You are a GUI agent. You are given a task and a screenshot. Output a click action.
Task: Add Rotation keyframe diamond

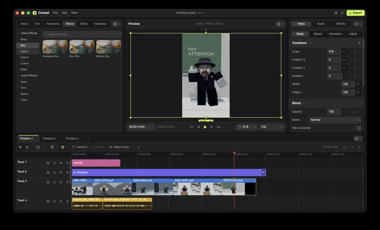tap(355, 76)
